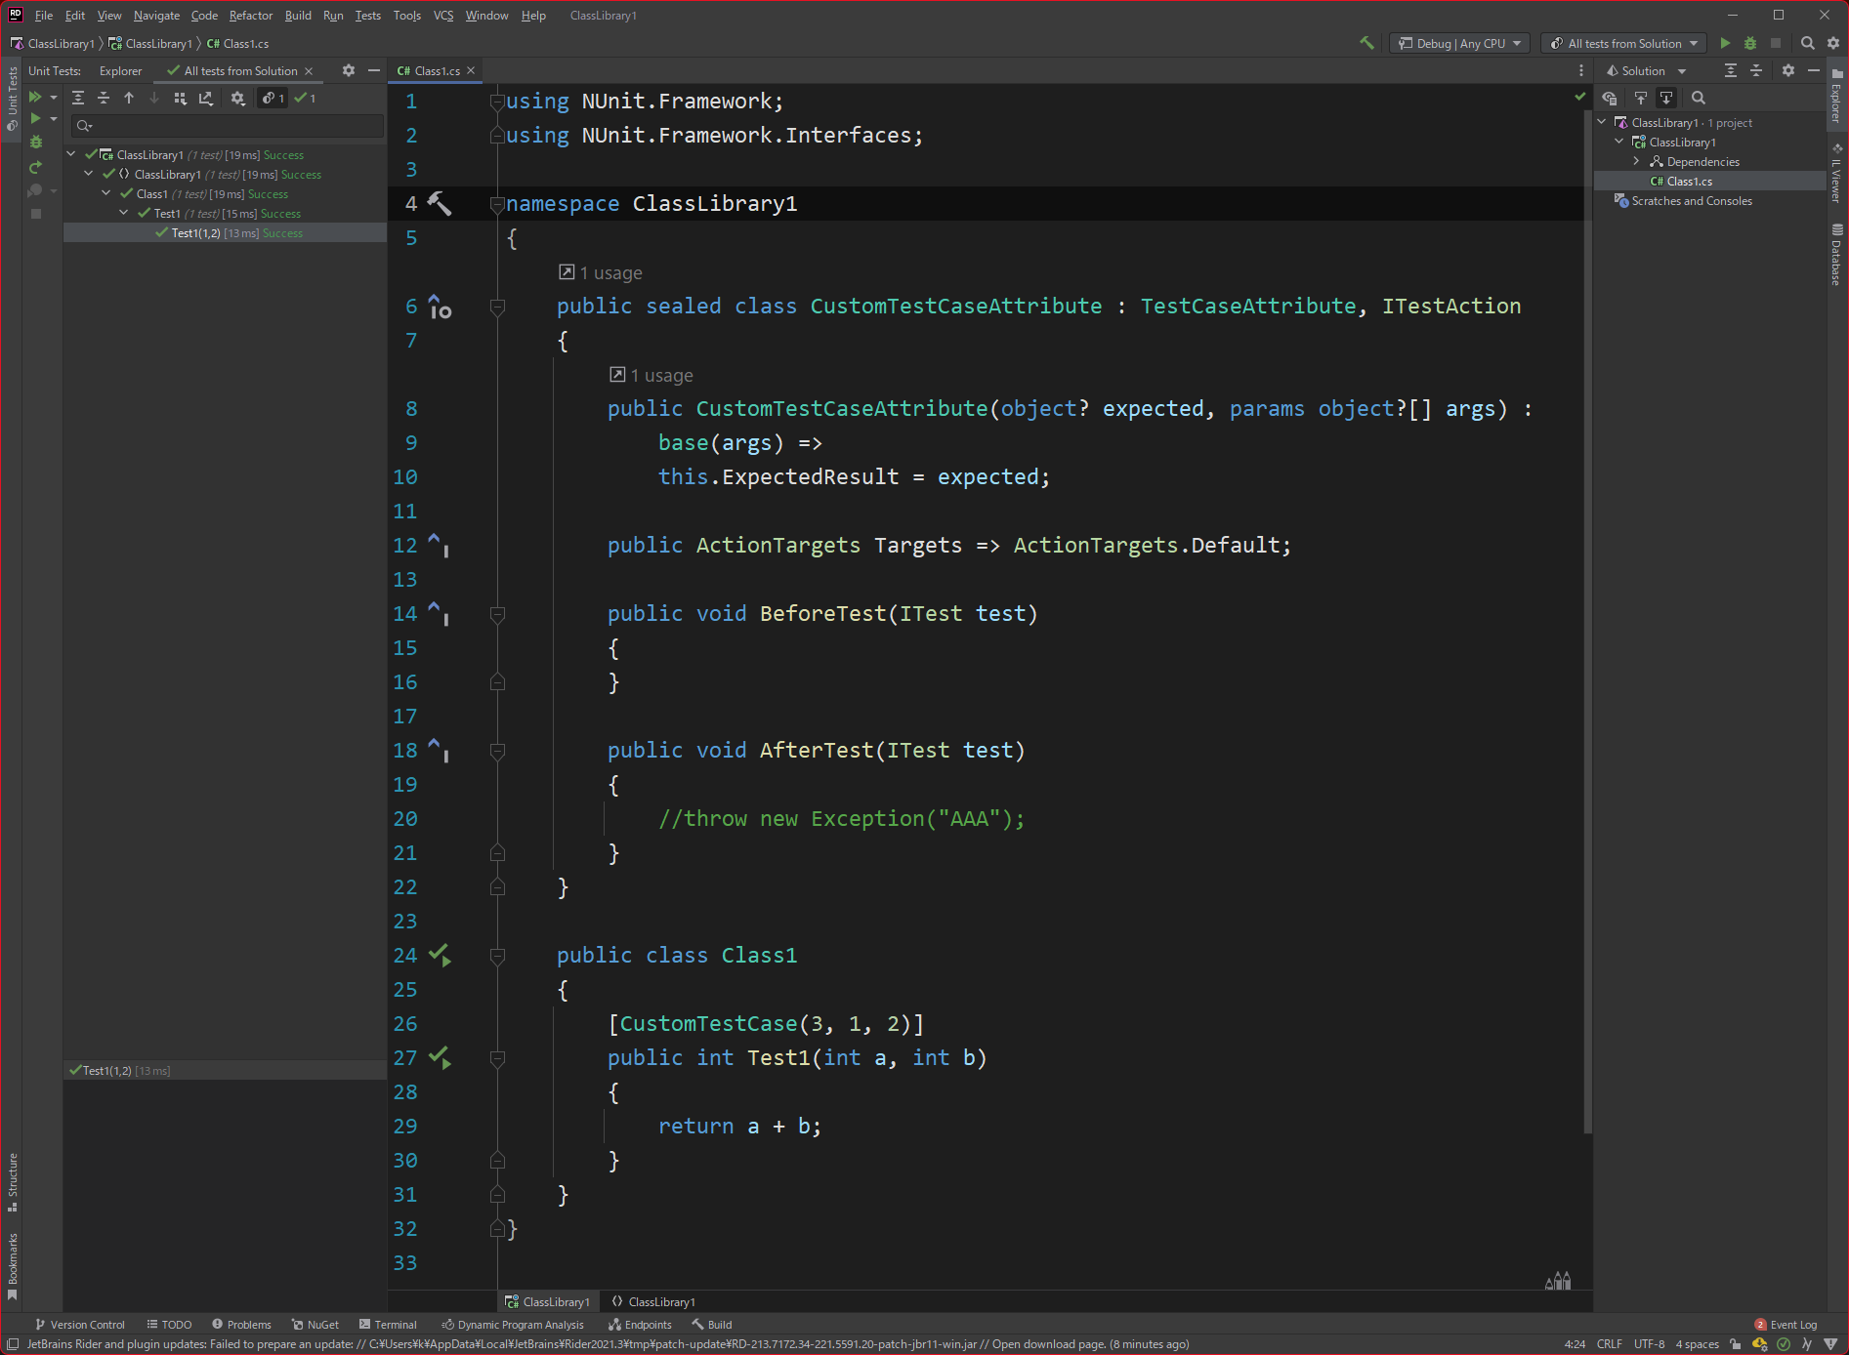Open editor tab options three dots
Image resolution: width=1849 pixels, height=1355 pixels.
(1581, 70)
